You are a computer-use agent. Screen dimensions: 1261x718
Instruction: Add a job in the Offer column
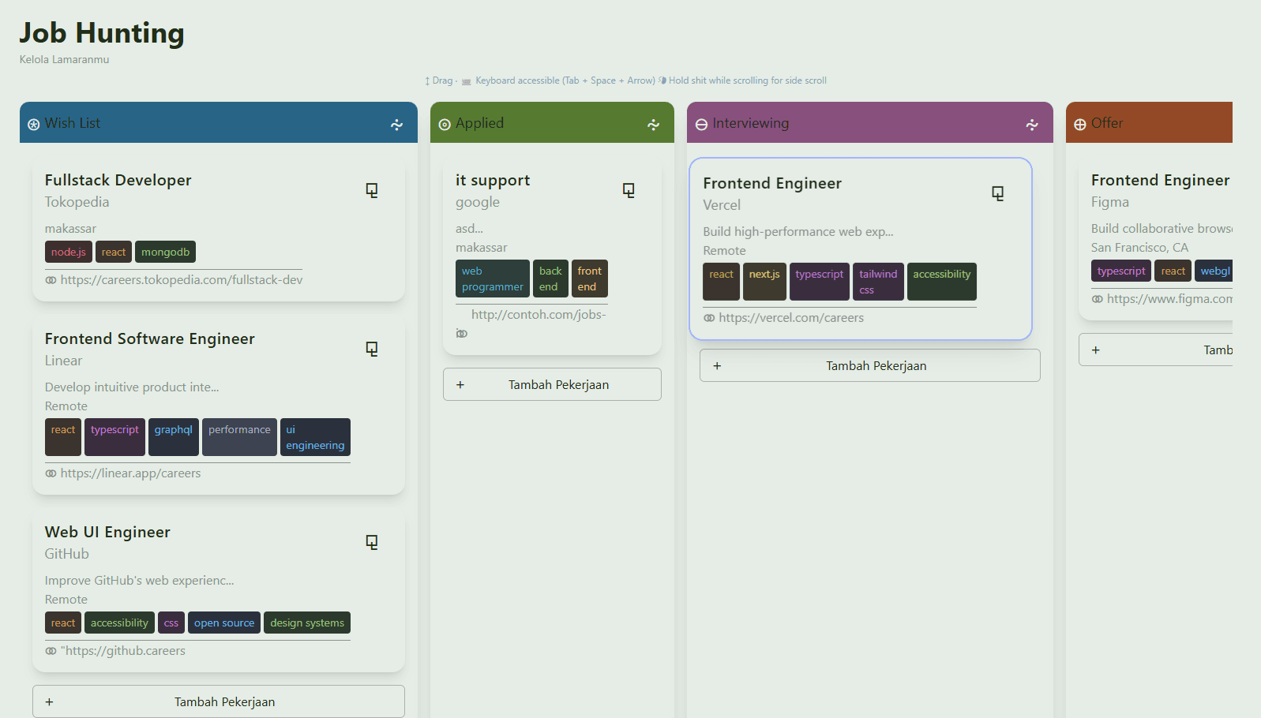(1156, 350)
